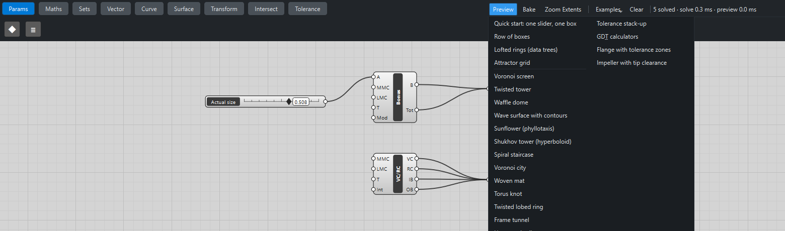Toggle the Preview button

503,9
